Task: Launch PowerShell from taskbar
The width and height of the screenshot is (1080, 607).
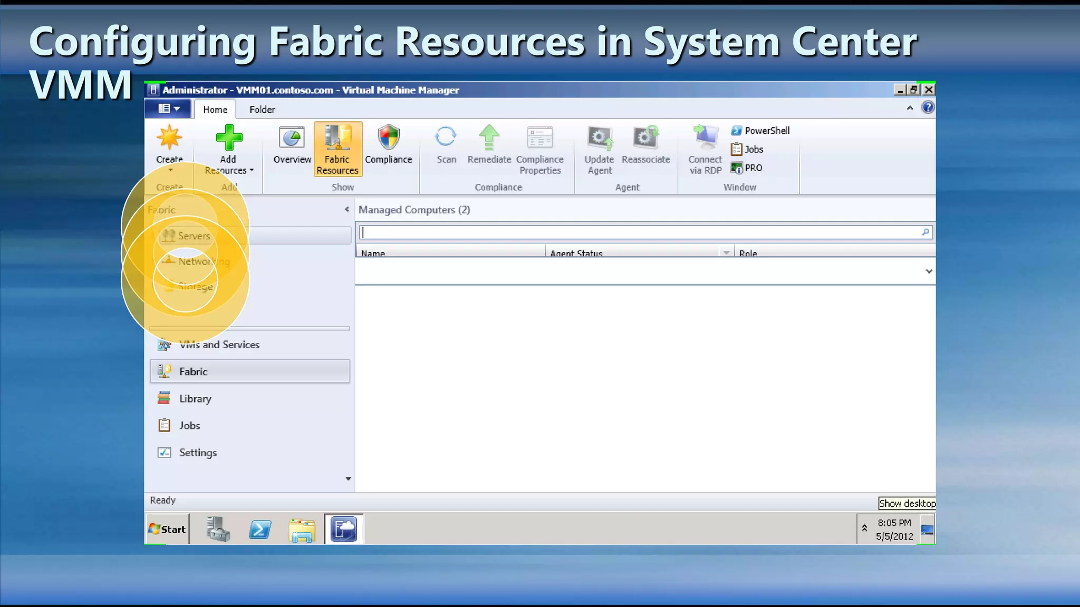Action: [x=260, y=529]
